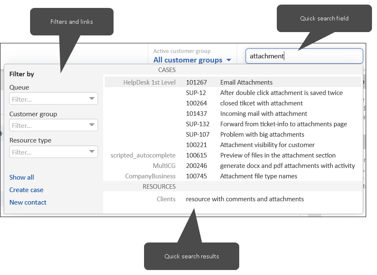This screenshot has width=377, height=275.
Task: Open case 101267 Email Attachments
Action: tap(246, 82)
